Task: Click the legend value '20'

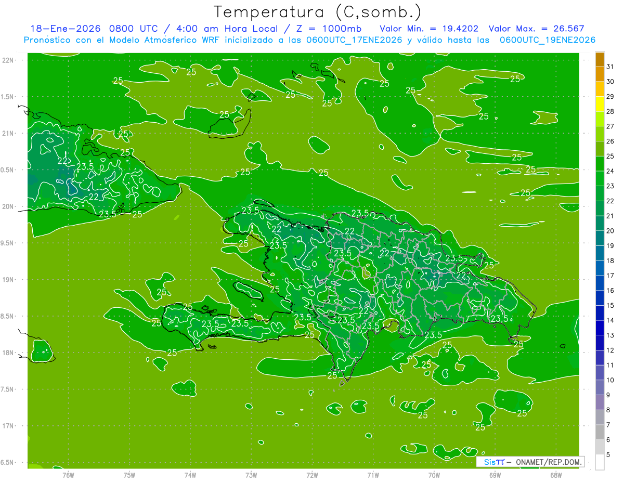Action: [610, 231]
